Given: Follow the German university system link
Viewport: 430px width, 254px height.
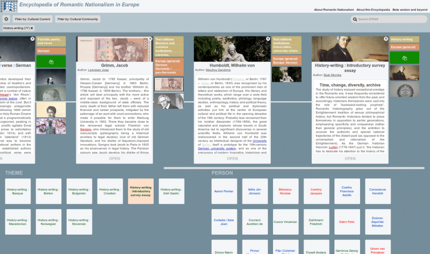Looking at the screenshot, I should (x=217, y=148).
